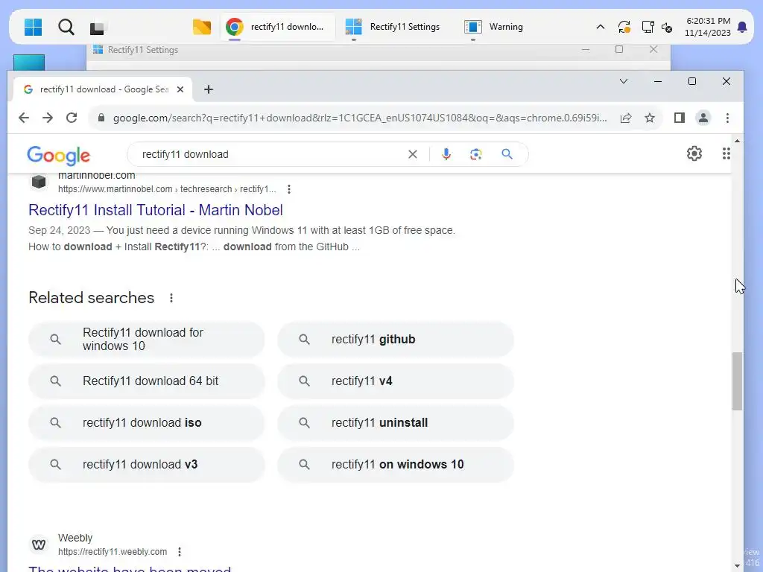Open a new Chrome tab

[209, 89]
